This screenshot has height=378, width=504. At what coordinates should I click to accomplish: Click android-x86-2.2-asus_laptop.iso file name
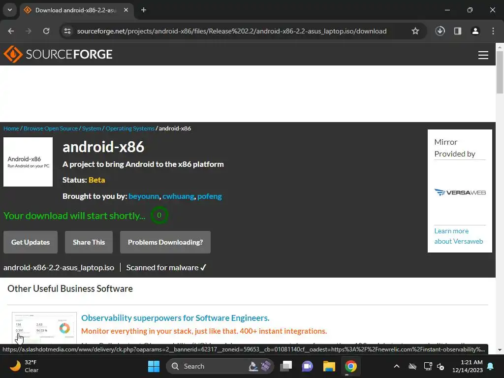click(x=59, y=267)
